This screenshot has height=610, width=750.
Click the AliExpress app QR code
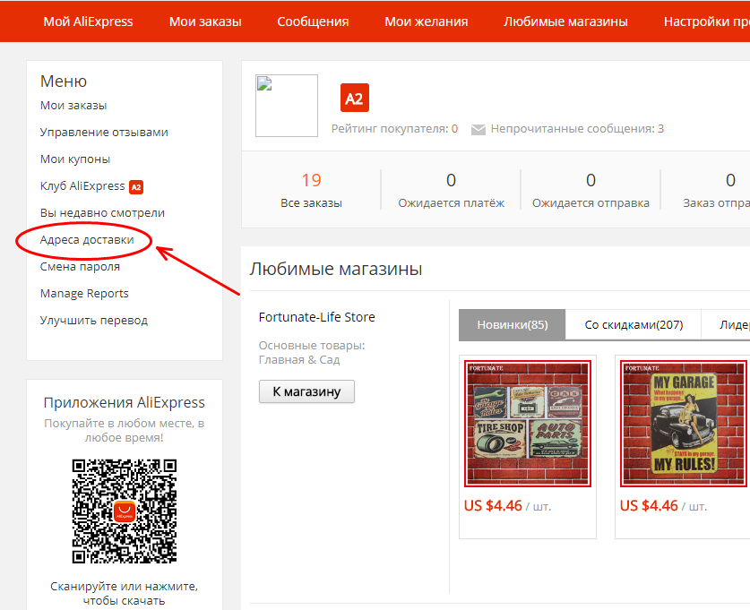125,511
